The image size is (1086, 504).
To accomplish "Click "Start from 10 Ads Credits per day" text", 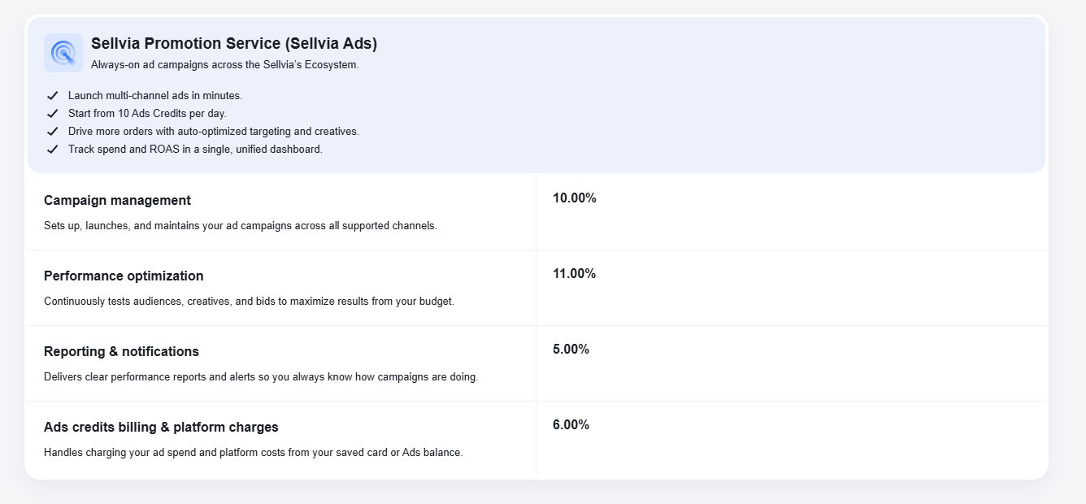I will (147, 114).
